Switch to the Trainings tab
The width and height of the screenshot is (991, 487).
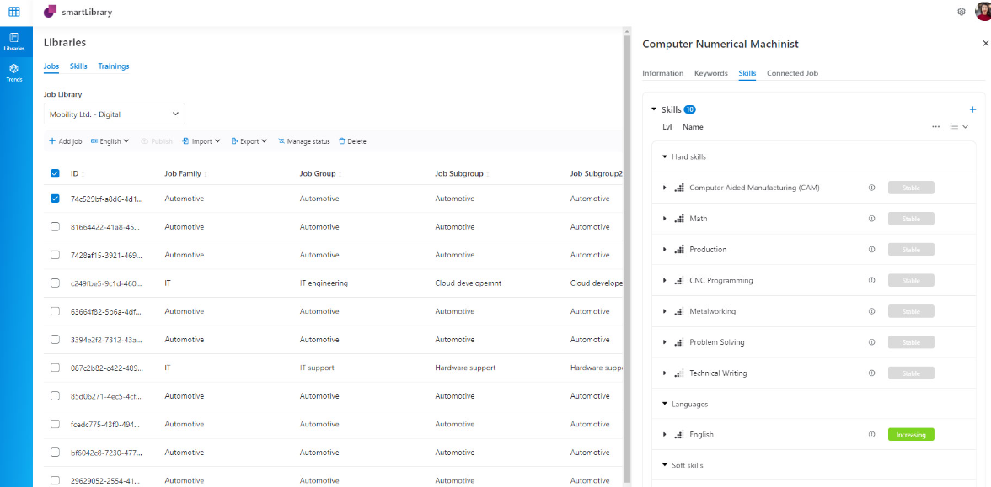tap(113, 66)
